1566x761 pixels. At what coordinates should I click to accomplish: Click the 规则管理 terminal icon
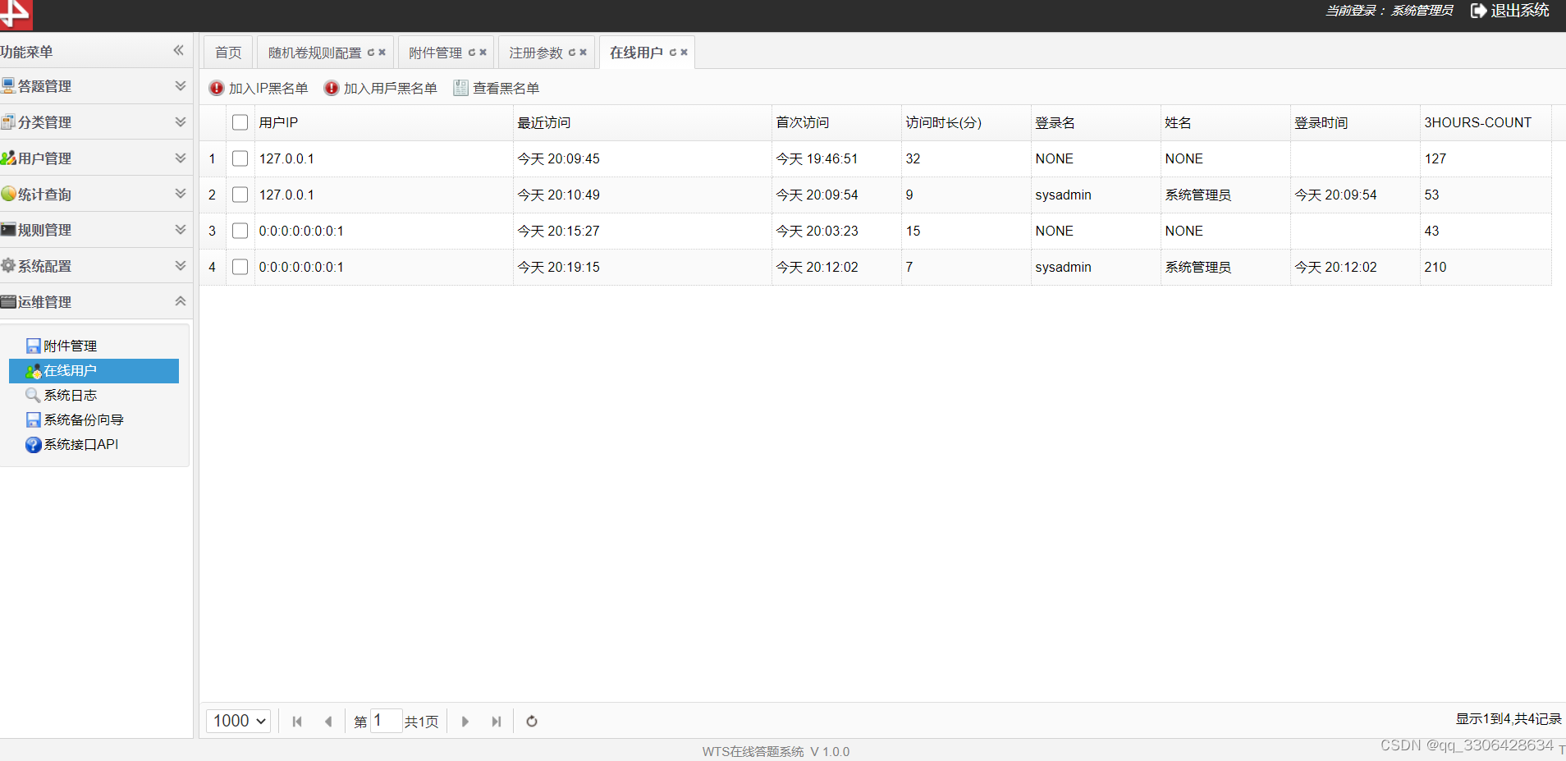coord(8,230)
